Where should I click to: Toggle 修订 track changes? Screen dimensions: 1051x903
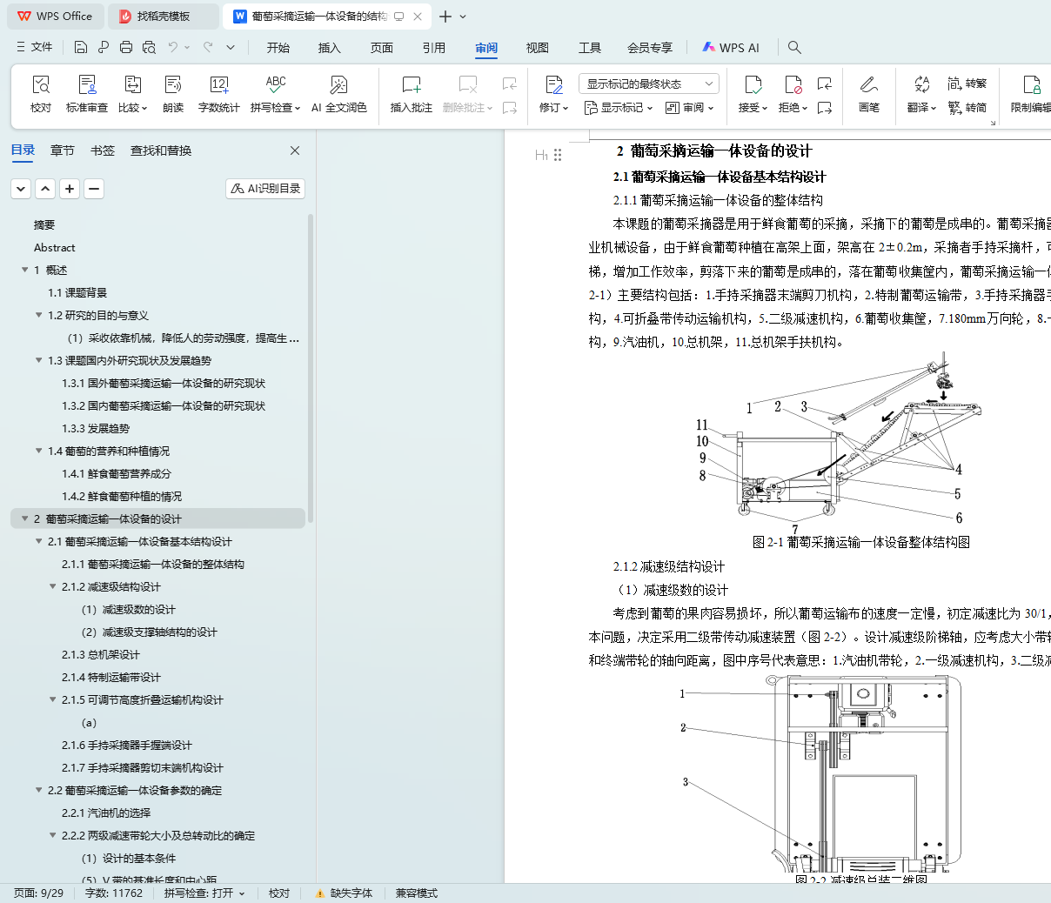pos(553,94)
